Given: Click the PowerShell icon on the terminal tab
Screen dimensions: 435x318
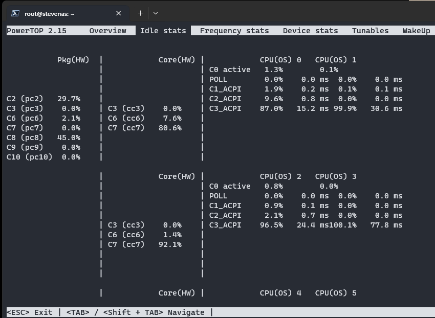Looking at the screenshot, I should pos(15,13).
